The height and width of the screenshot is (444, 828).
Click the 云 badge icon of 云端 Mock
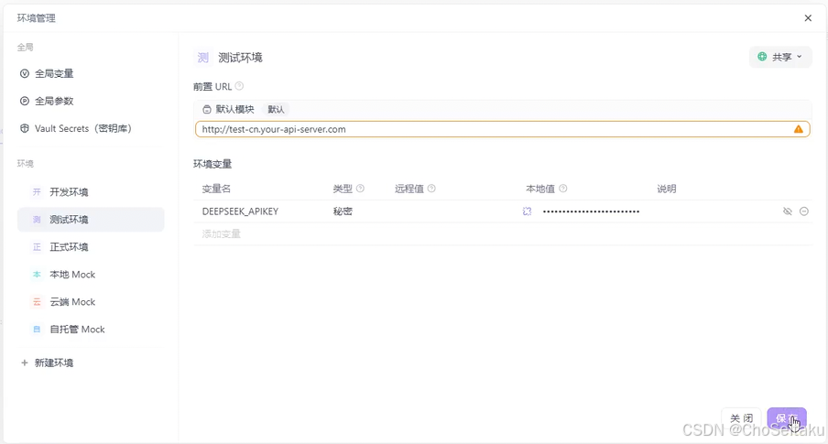pos(37,302)
